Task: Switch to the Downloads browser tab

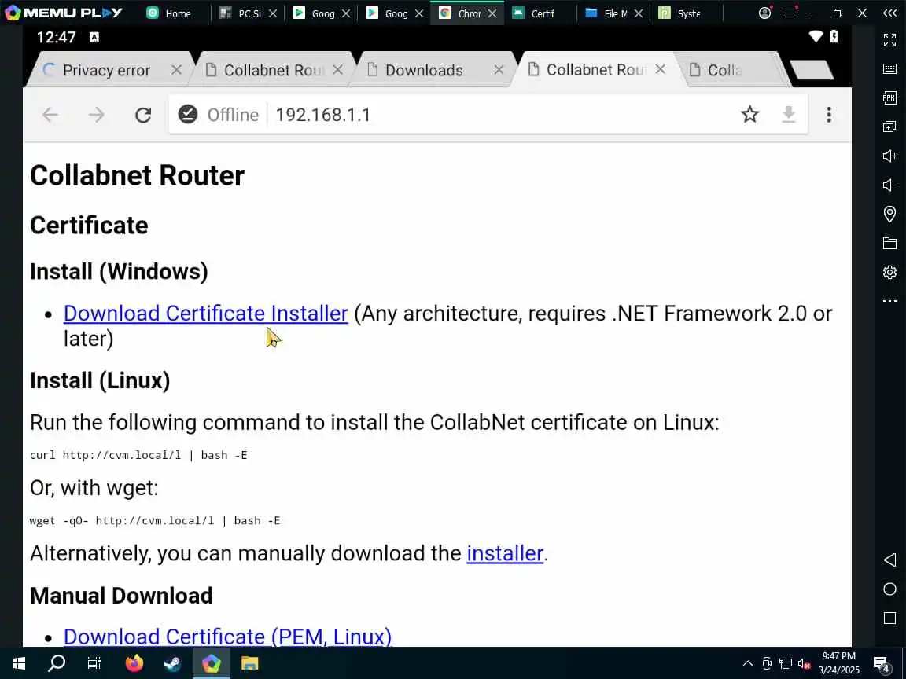Action: click(425, 71)
